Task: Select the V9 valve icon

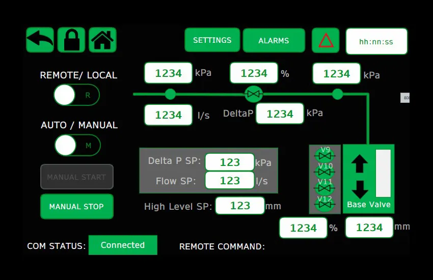Action: pos(325,155)
